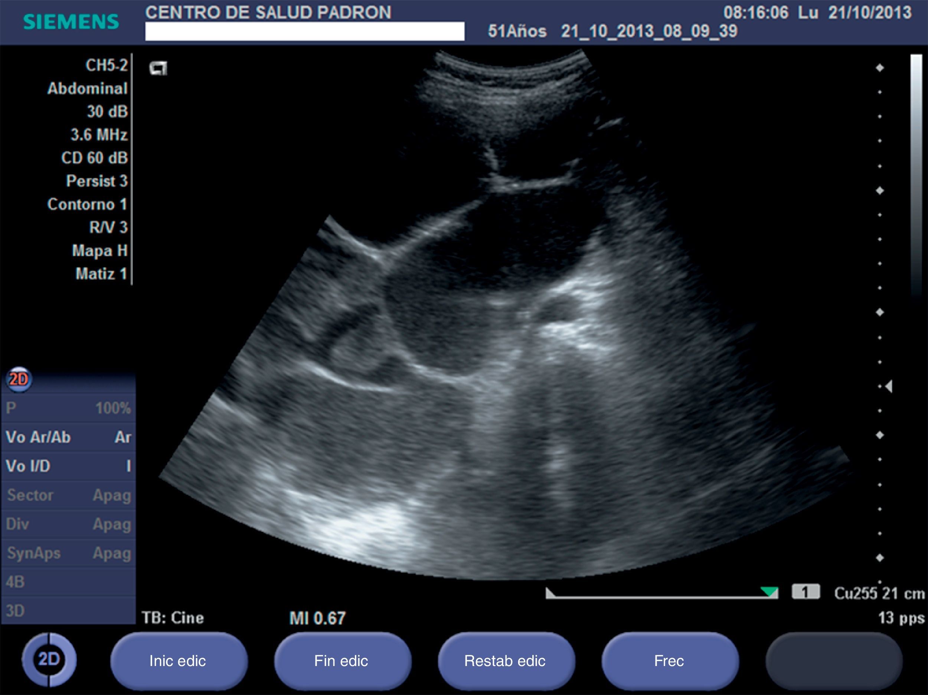
Task: Select the 4B menu item
Action: [x=68, y=582]
